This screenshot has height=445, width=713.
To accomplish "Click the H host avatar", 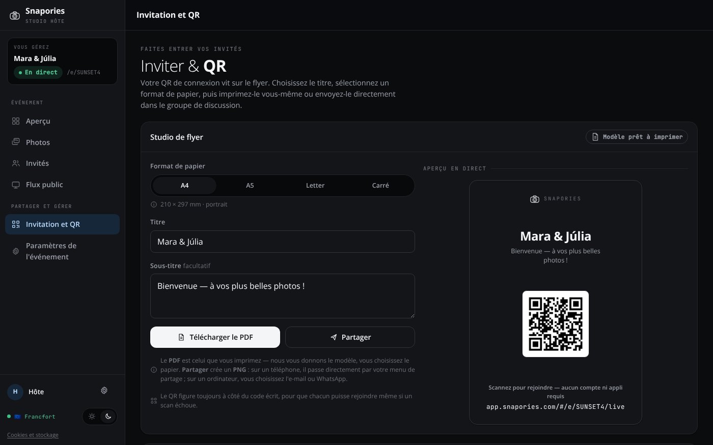I will (x=15, y=392).
